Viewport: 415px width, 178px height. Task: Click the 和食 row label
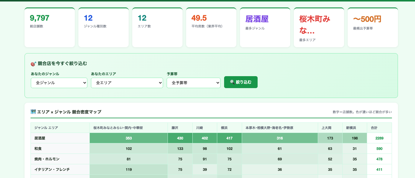pos(60,148)
